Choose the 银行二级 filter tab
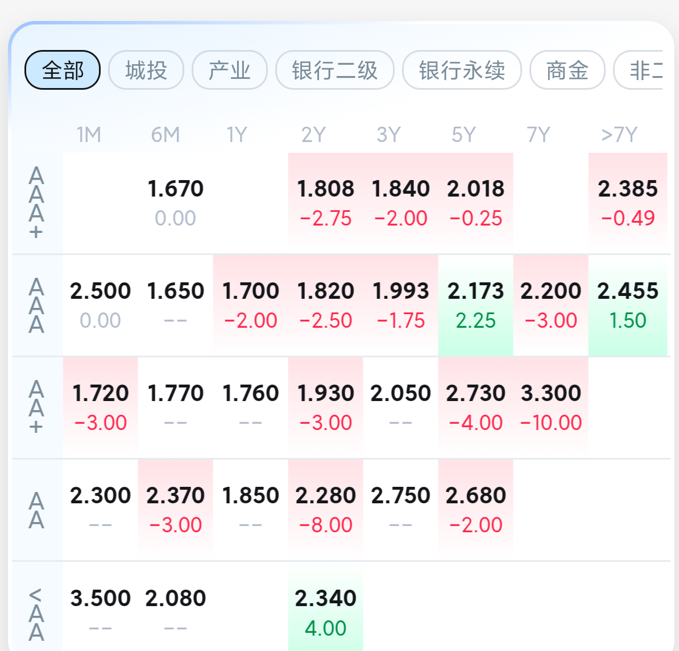The width and height of the screenshot is (679, 651). 334,70
